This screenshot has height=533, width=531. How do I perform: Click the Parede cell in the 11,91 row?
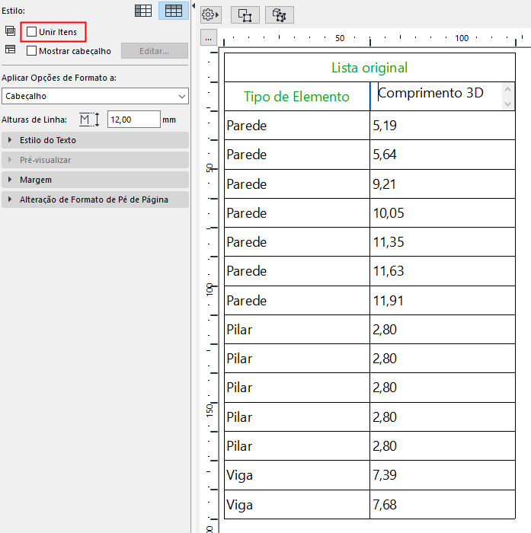[x=297, y=301]
